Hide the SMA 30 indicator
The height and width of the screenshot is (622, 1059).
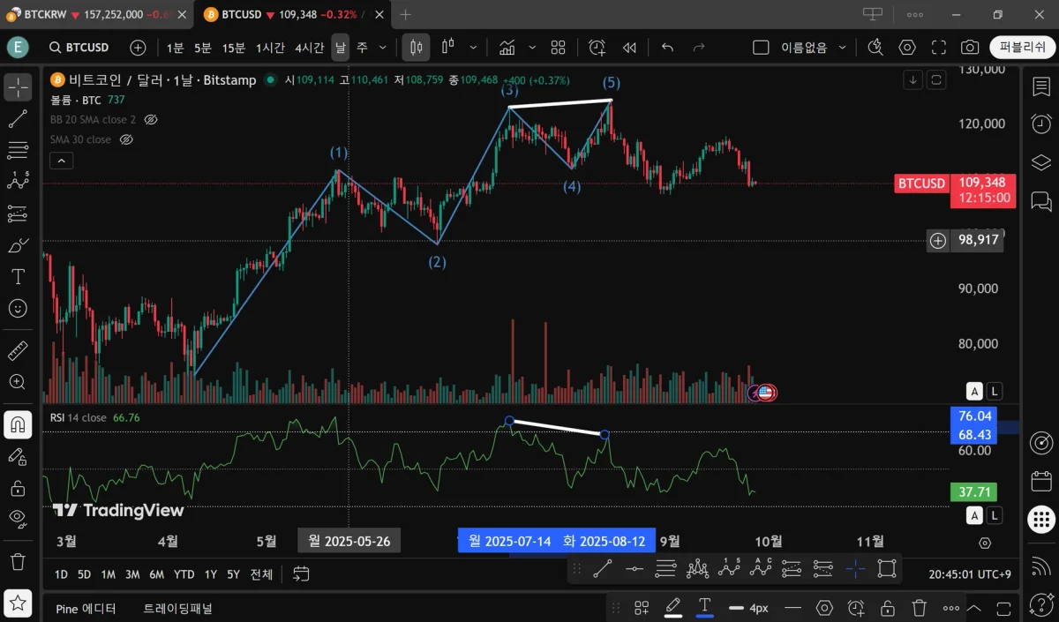click(126, 139)
